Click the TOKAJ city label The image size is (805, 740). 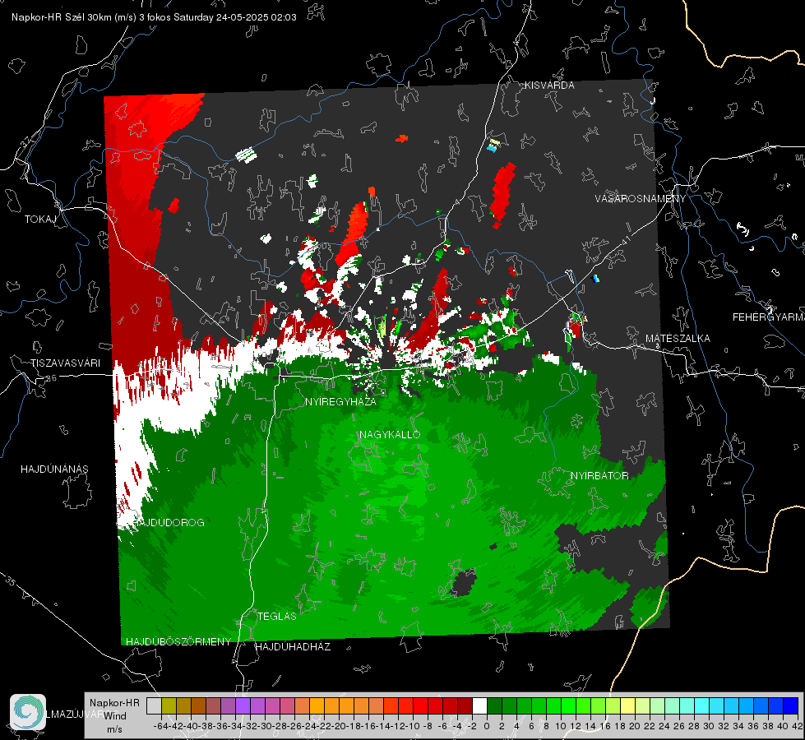coord(40,220)
